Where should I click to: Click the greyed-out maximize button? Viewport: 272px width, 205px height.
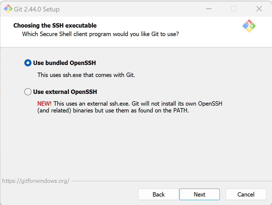234,9
